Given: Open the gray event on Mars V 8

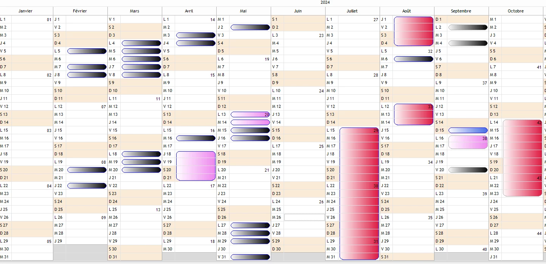Looking at the screenshot, I should (141, 75).
